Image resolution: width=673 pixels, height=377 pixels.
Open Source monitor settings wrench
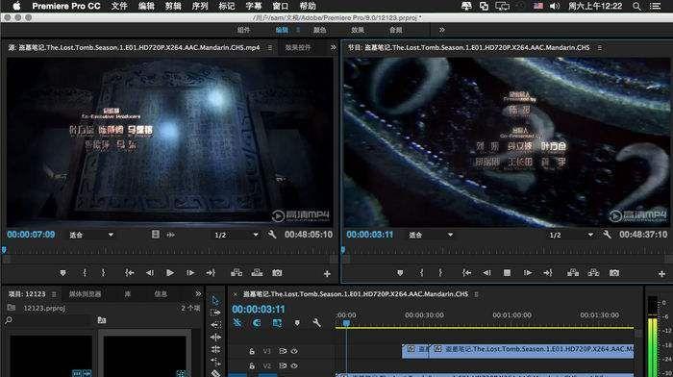[x=272, y=235]
